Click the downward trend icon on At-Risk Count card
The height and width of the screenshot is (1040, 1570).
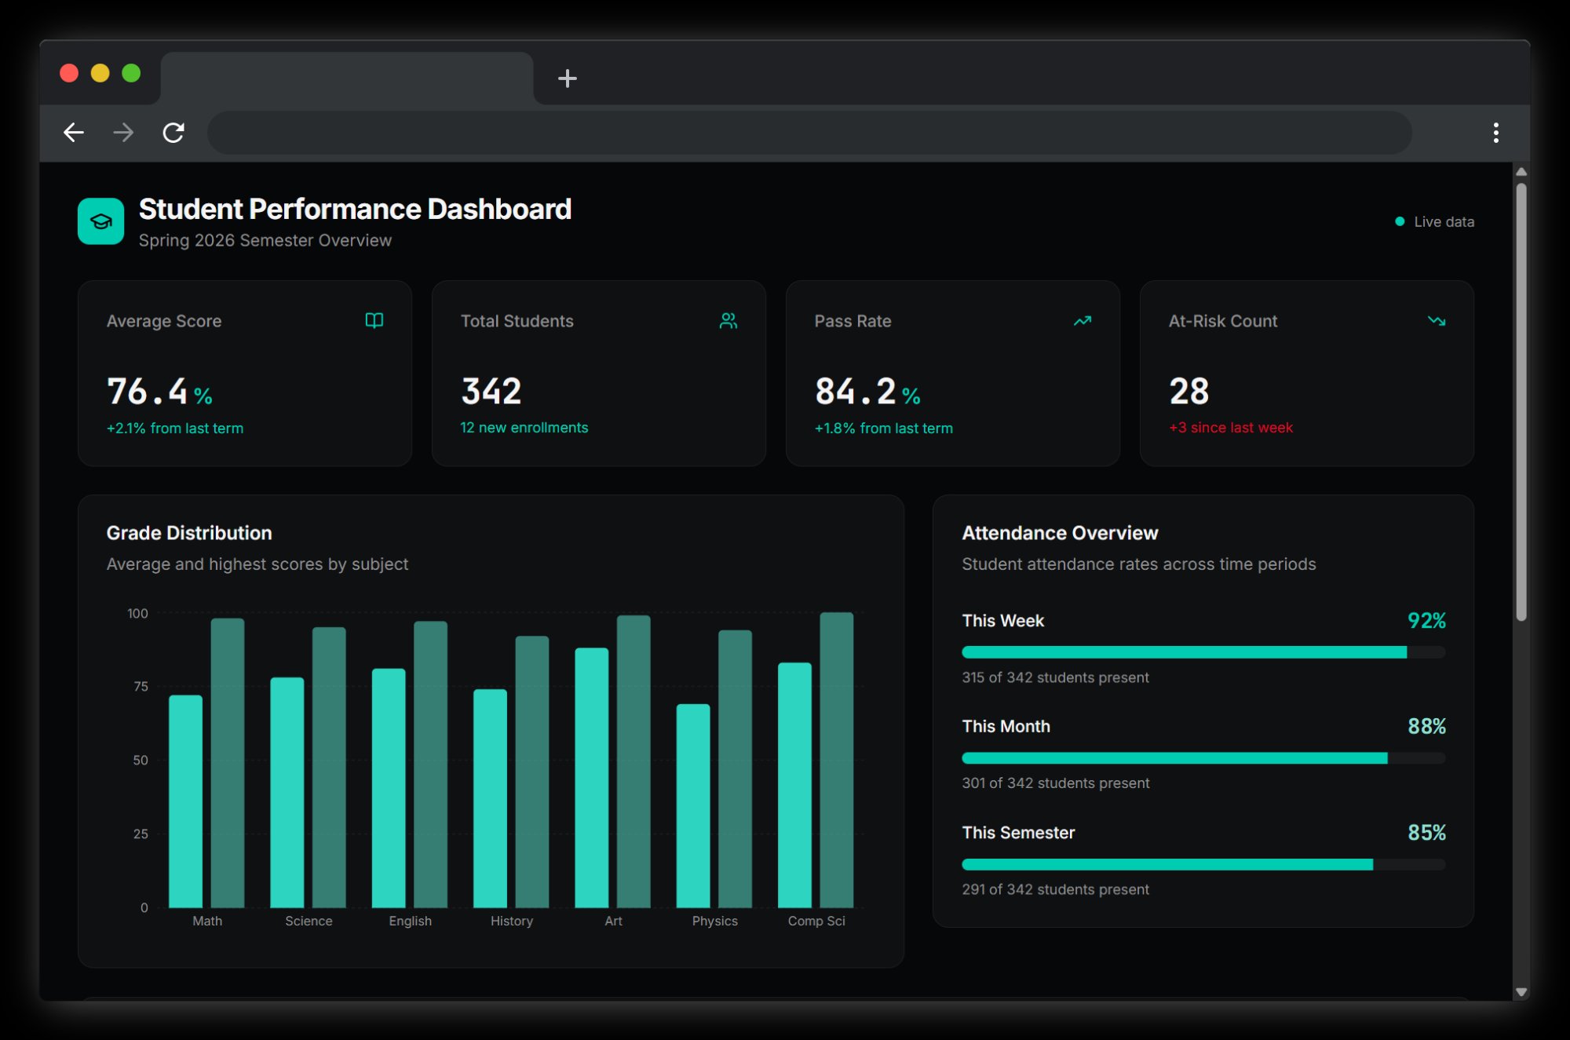[1436, 320]
